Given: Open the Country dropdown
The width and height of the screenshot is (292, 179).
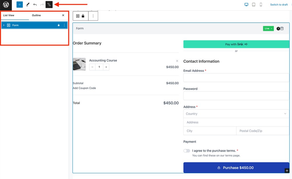Looking at the screenshot, I should tap(236, 114).
